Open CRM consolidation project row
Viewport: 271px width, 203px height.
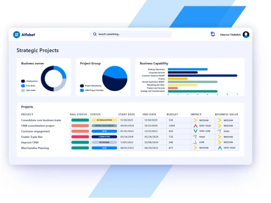[x=38, y=126]
